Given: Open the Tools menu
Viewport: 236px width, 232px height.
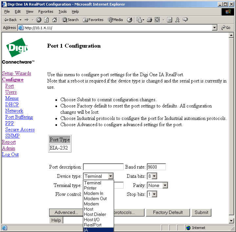Looking at the screenshot, I should tap(62, 12).
